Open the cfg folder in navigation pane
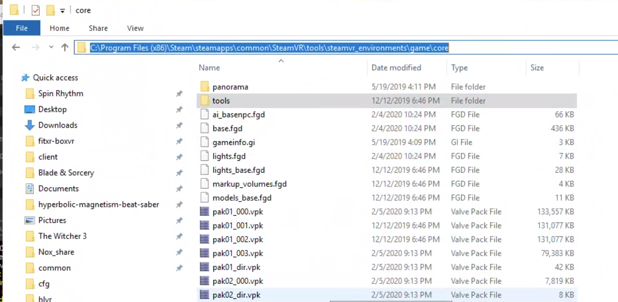The image size is (618, 302). click(x=44, y=284)
